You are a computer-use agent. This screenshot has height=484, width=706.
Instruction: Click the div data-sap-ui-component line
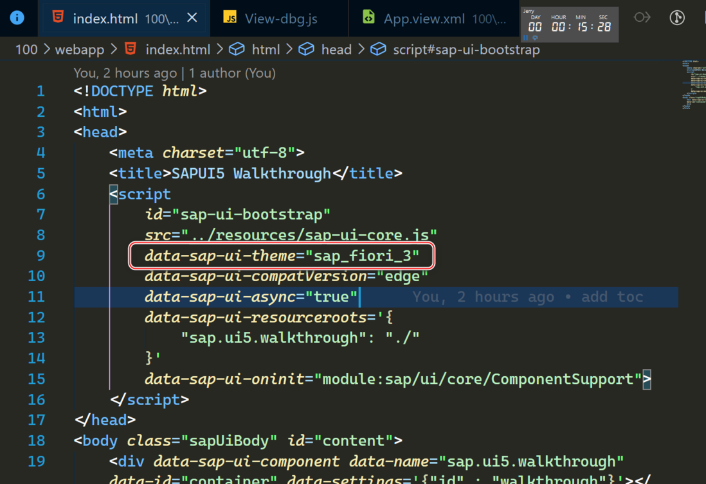click(367, 462)
